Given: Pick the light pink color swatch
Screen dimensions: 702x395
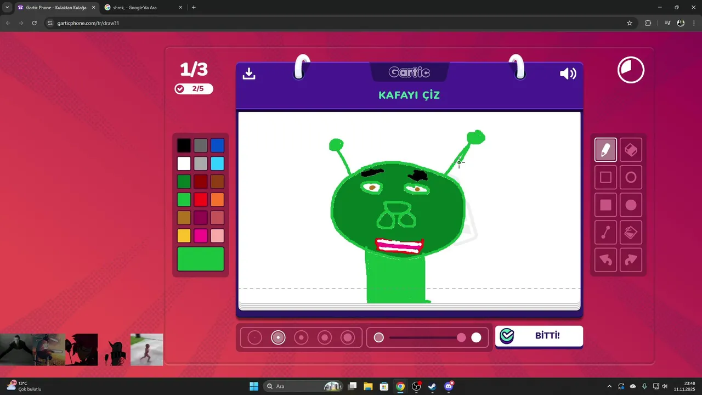Looking at the screenshot, I should (217, 236).
